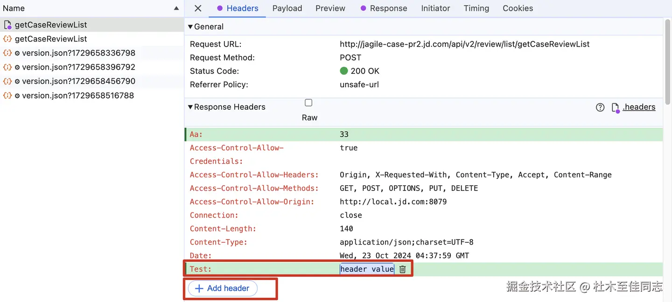
Task: Switch to the Cookies tab
Action: [x=518, y=8]
